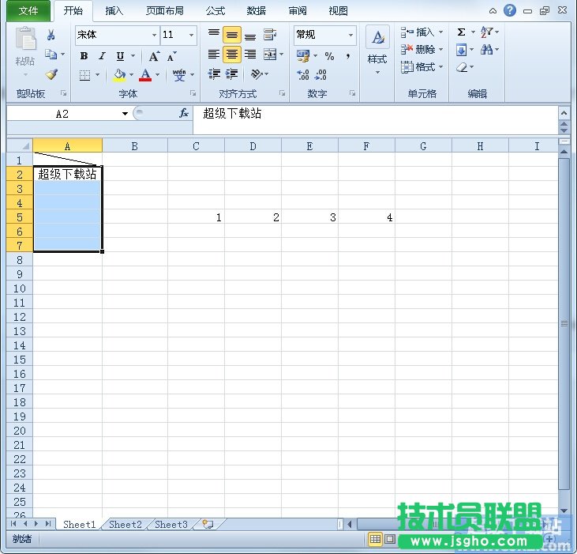
Task: Toggle Italic formatting
Action: 102,56
